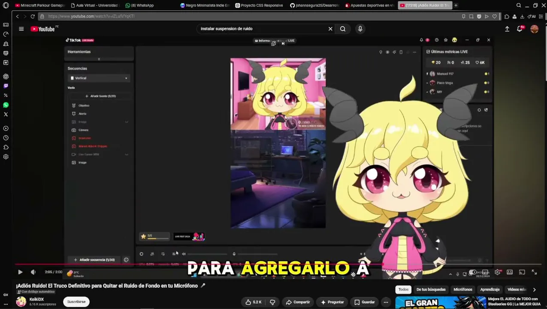
Task: Select De tus búsquedas filter chip
Action: click(x=431, y=290)
